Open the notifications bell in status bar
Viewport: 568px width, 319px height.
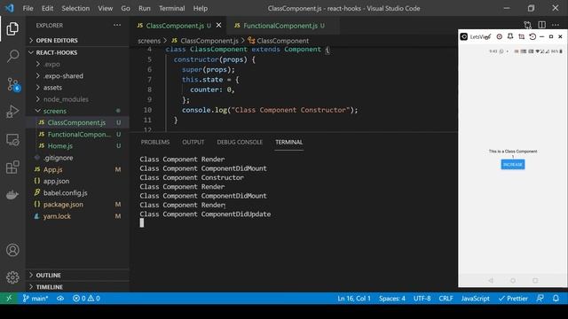pyautogui.click(x=556, y=299)
